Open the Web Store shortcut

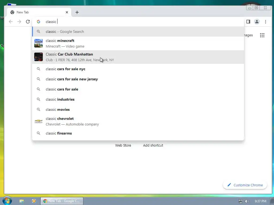(123, 145)
